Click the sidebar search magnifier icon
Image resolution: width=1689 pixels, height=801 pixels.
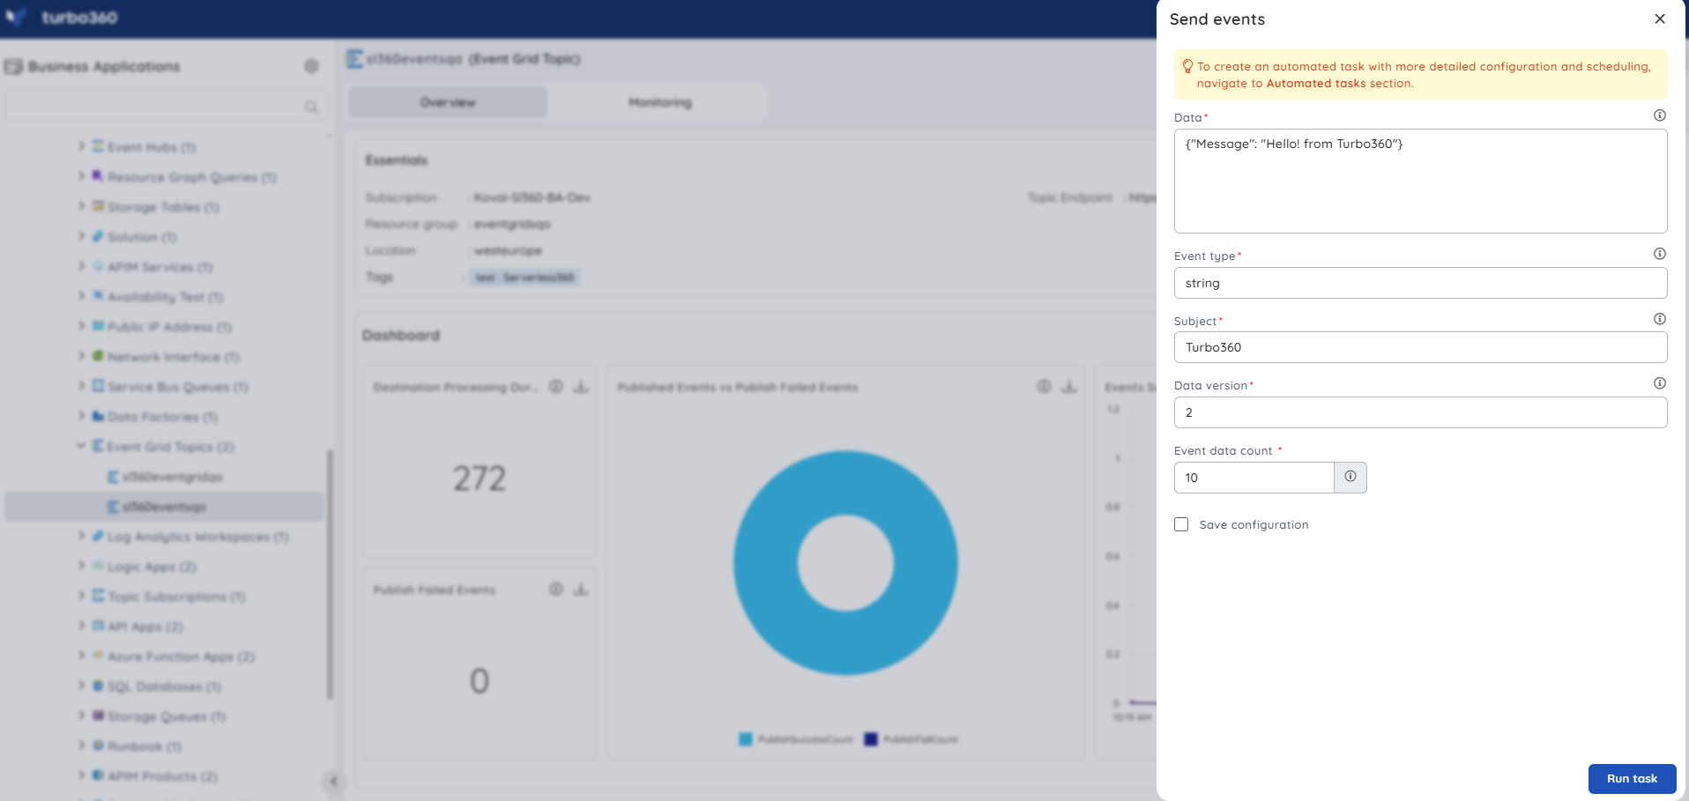coord(311,107)
